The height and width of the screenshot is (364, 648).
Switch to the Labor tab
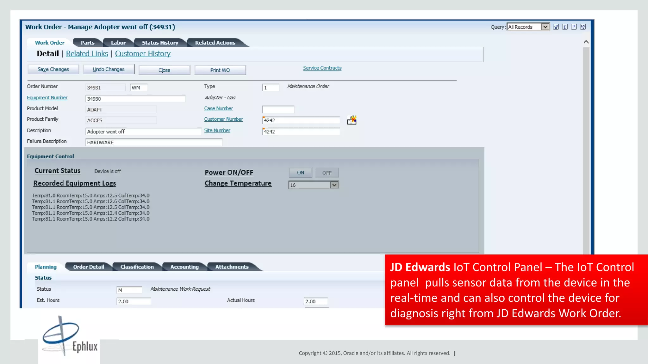point(118,43)
